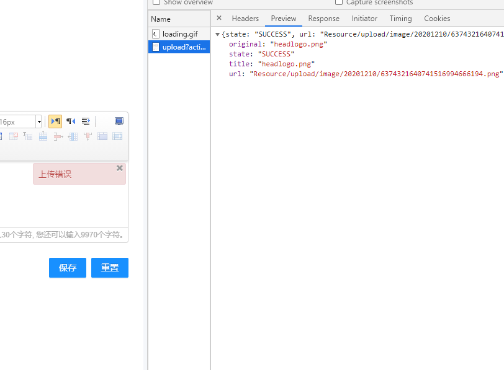Select the loading.gif network request
This screenshot has height=370, width=504.
point(179,33)
